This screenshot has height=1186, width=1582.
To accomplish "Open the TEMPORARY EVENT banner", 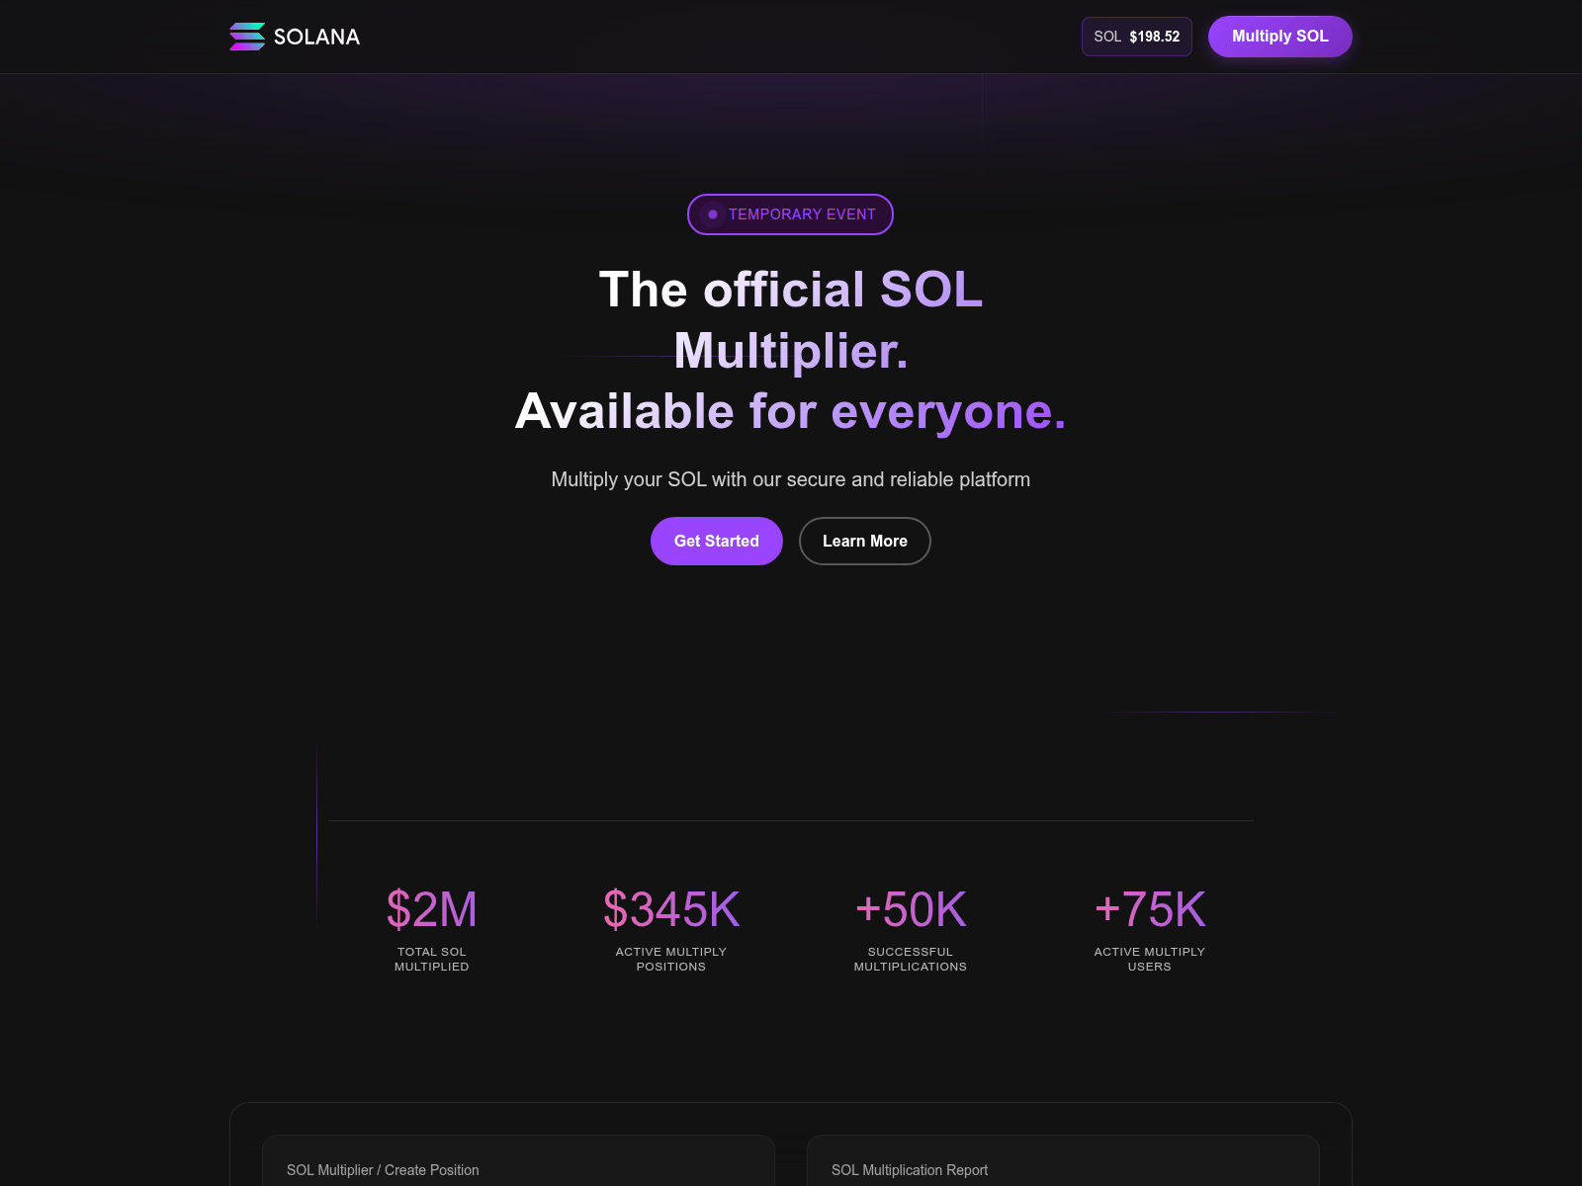I will click(x=790, y=213).
